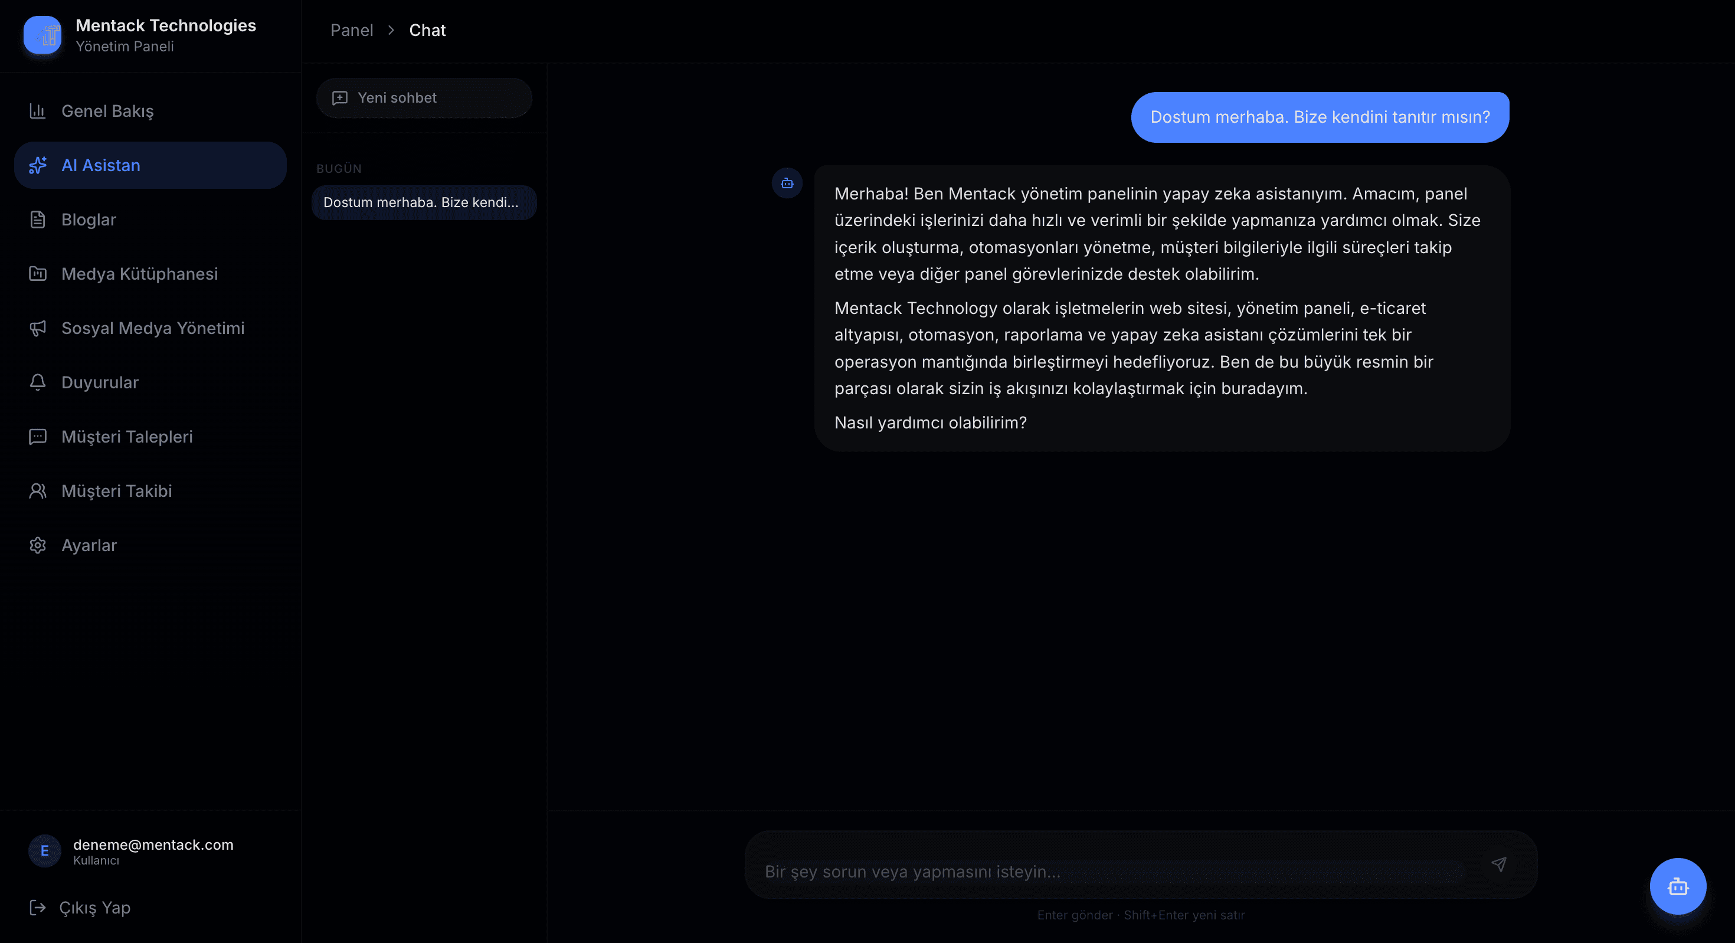Screen dimensions: 1735x943
Task: Click the breadcrumb chevron separator
Action: pos(391,30)
